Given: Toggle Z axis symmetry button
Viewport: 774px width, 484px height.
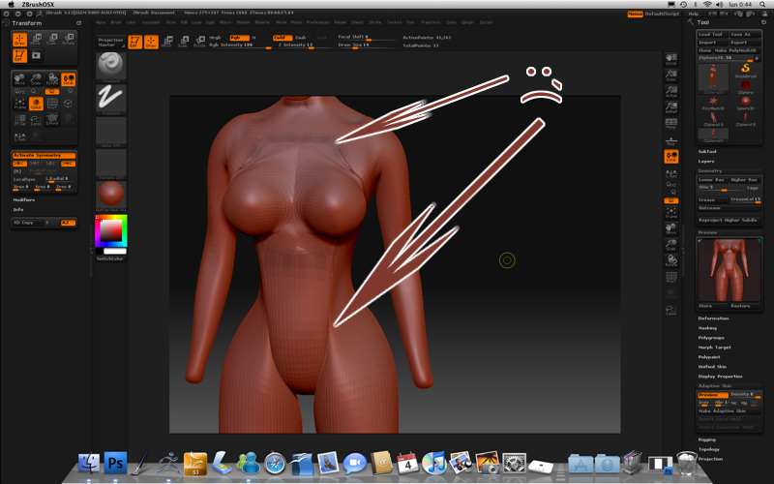Looking at the screenshot, I should [51, 163].
